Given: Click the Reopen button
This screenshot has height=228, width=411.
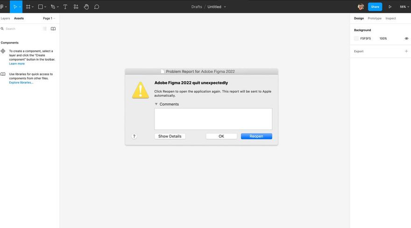Looking at the screenshot, I should [x=256, y=136].
